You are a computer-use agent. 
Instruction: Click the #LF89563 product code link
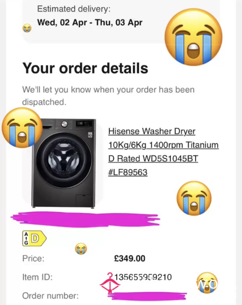[128, 172]
